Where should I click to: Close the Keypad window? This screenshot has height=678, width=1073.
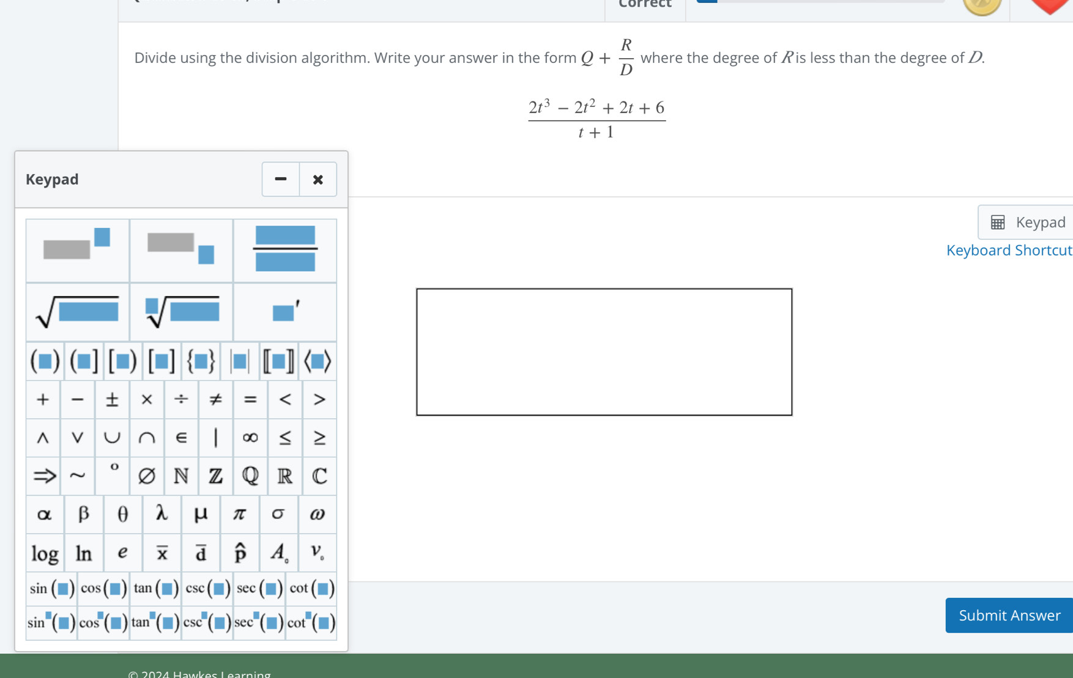pyautogui.click(x=317, y=179)
